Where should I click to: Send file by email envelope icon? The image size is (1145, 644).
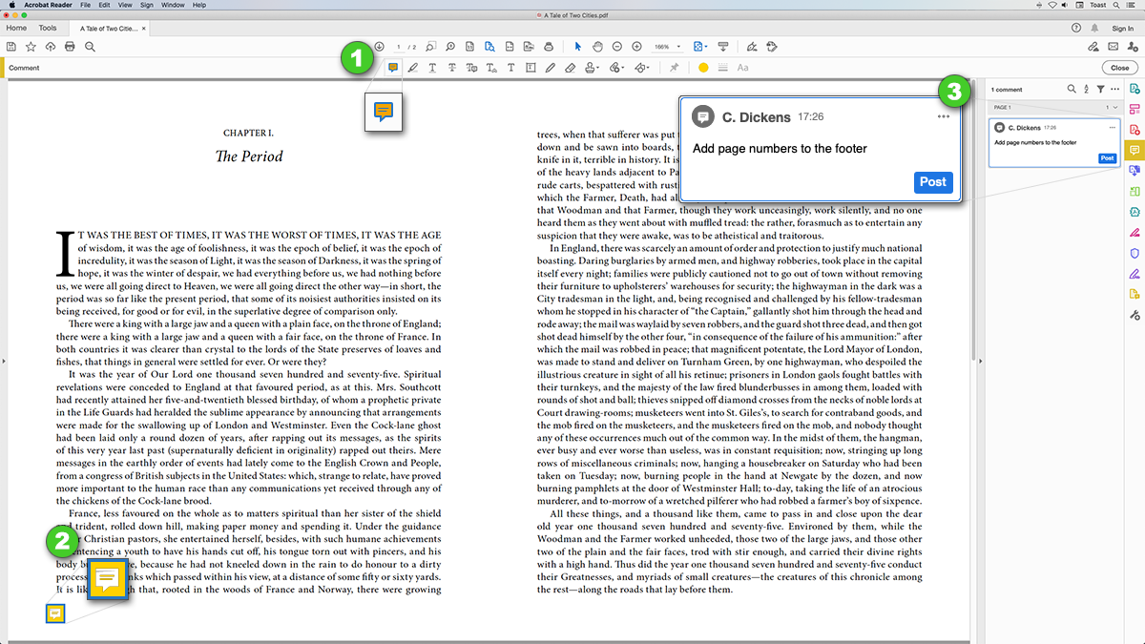[1113, 47]
